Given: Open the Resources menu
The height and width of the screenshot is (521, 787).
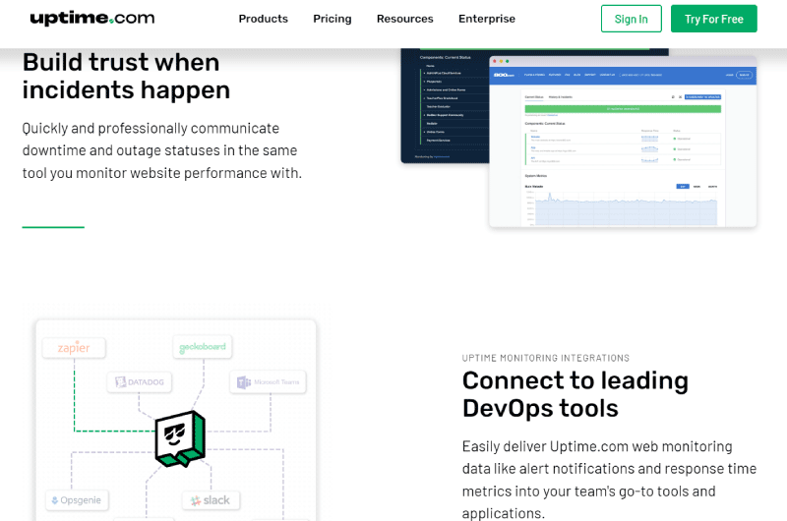Looking at the screenshot, I should pos(404,19).
